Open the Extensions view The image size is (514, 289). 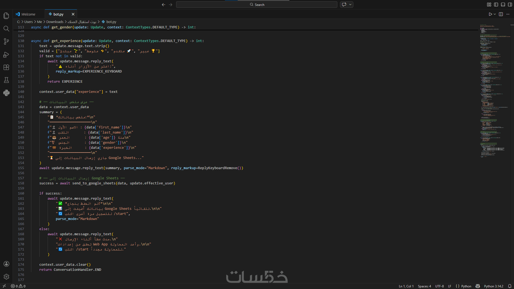coord(6,67)
